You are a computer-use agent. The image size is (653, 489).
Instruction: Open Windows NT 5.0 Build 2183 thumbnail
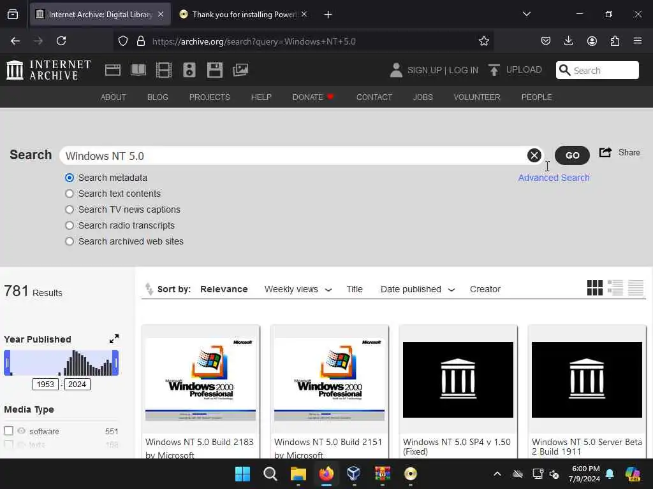tap(200, 379)
